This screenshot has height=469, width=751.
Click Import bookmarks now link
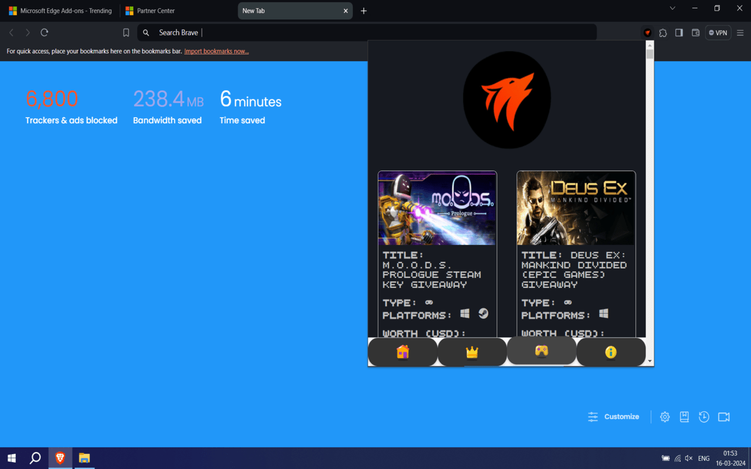[x=216, y=52]
